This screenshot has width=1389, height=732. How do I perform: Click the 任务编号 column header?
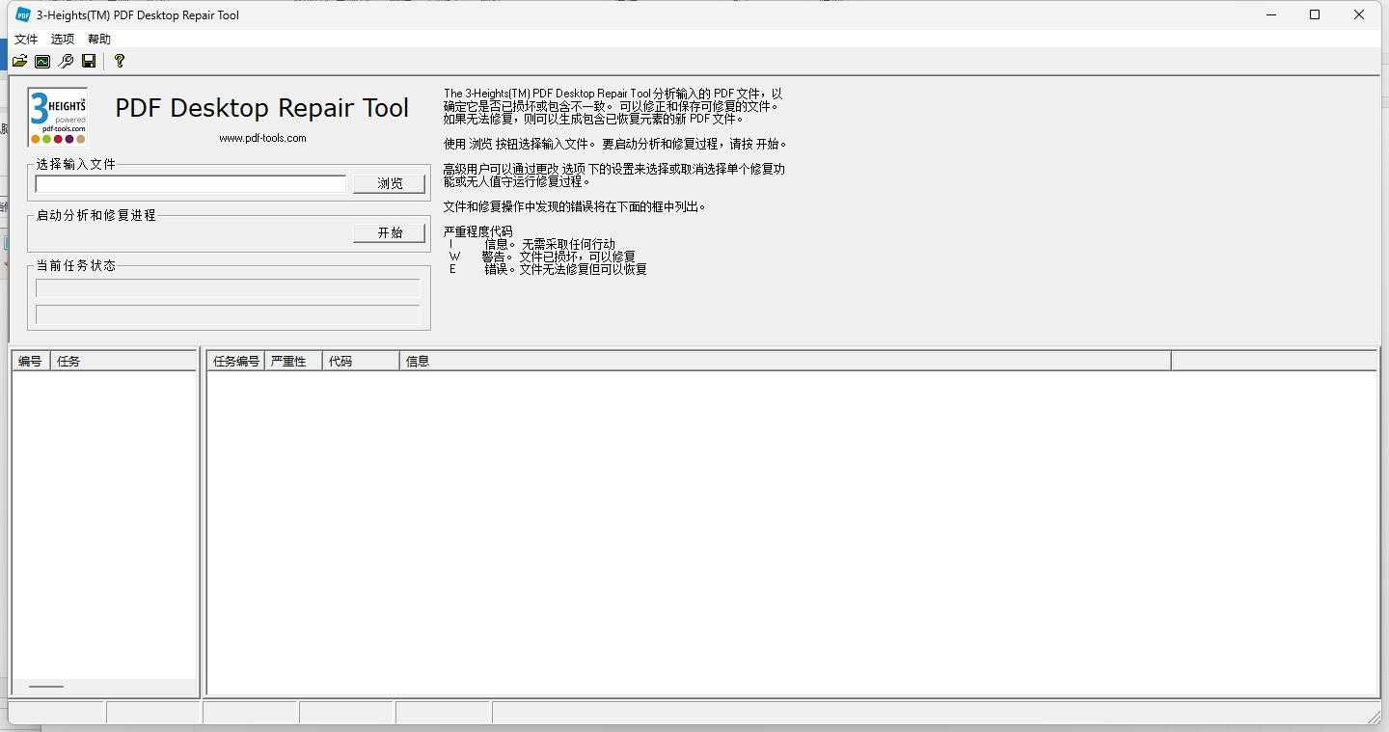[x=236, y=361]
